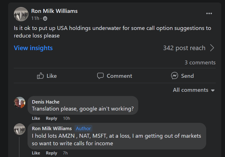This screenshot has height=157, width=225.
Task: Open Denis Hache's profile picture
Action: click(x=20, y=102)
